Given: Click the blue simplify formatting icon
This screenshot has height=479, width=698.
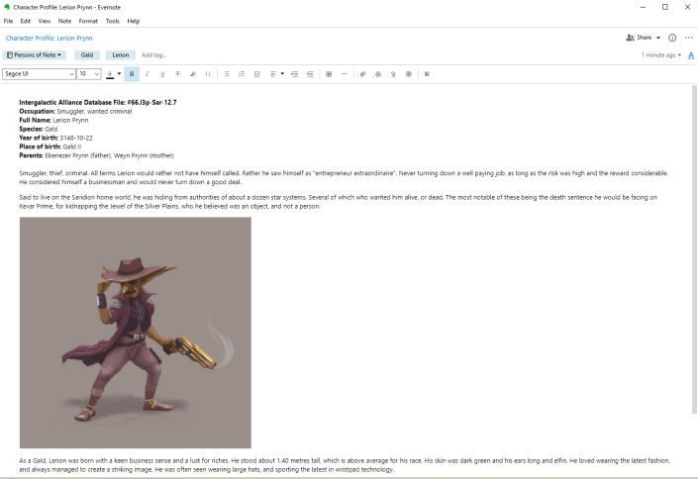Looking at the screenshot, I should click(x=691, y=55).
